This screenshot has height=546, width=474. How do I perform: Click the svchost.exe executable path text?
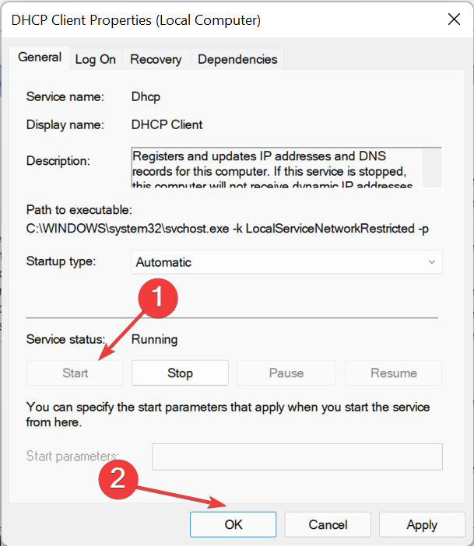point(227,229)
